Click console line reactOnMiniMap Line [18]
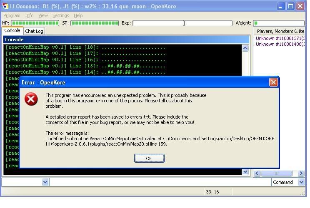Image resolution: width=310 pixels, height=208 pixels. tap(85, 47)
